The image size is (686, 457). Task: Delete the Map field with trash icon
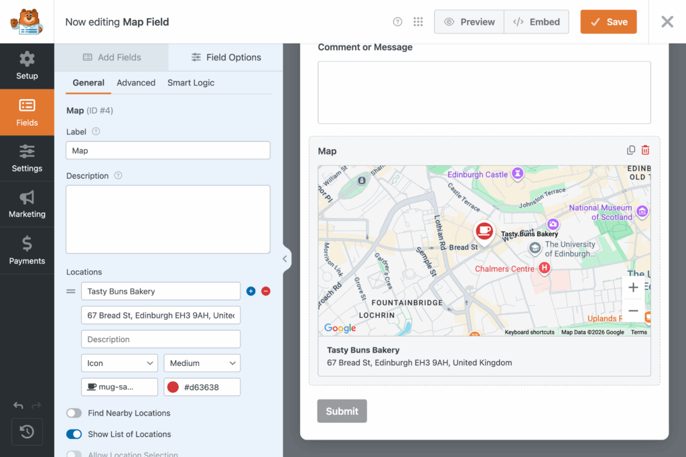coord(645,151)
